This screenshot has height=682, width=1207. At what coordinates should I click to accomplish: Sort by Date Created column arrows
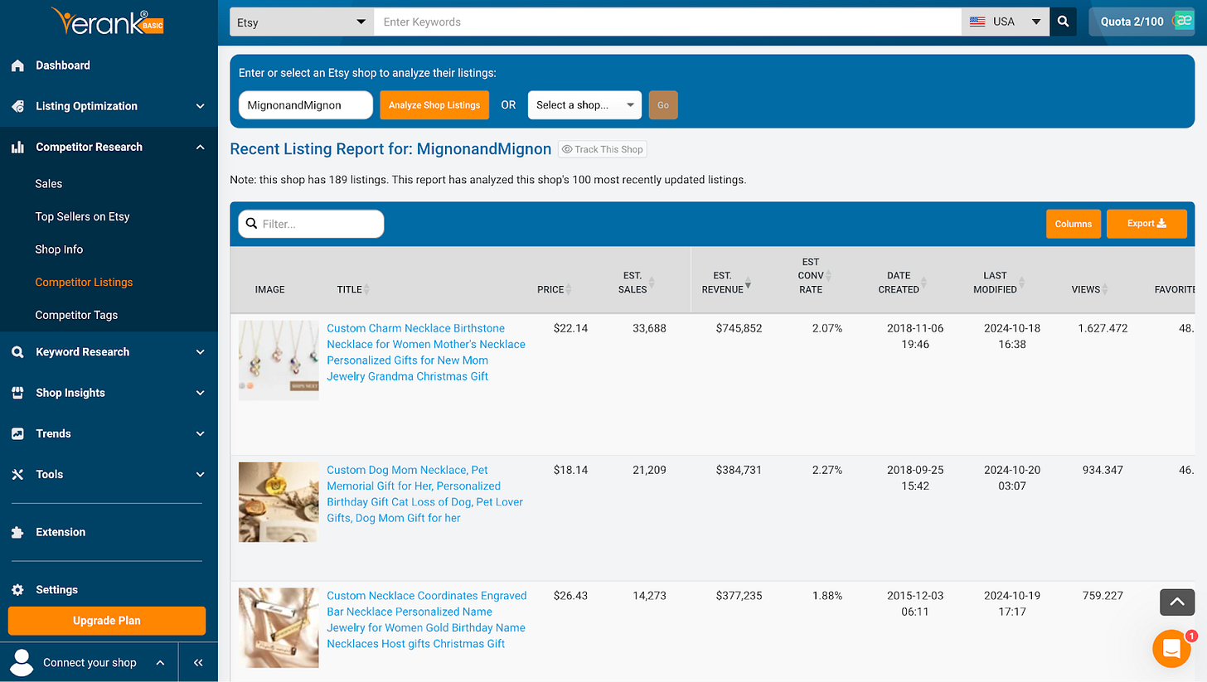click(x=923, y=282)
